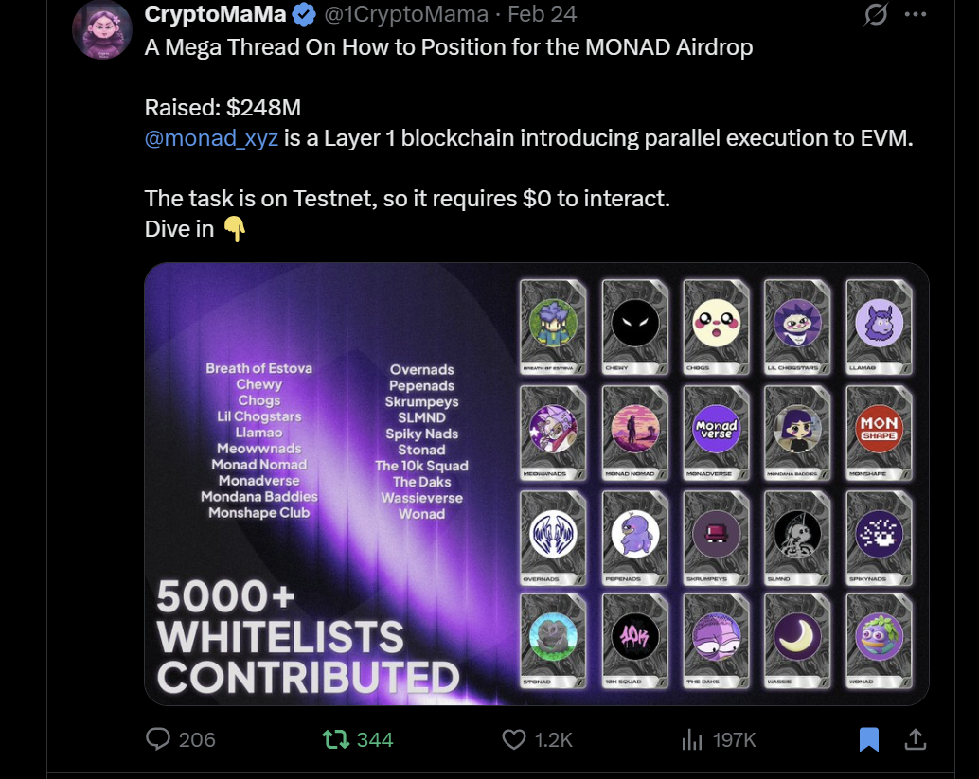Image resolution: width=979 pixels, height=779 pixels.
Task: Click the Monadverse NFT card
Action: [716, 432]
